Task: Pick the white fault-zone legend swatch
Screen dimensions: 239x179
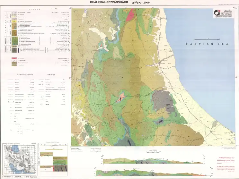Action: [14, 61]
